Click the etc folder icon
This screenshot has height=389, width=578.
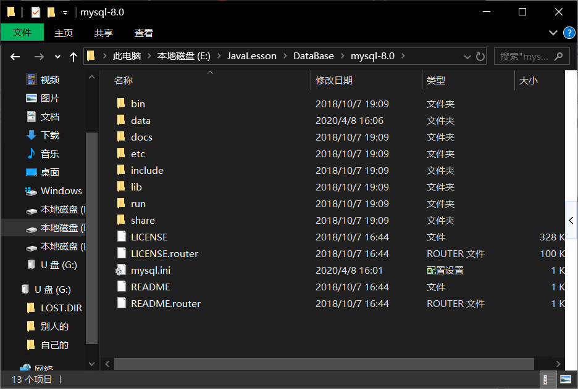click(x=121, y=153)
